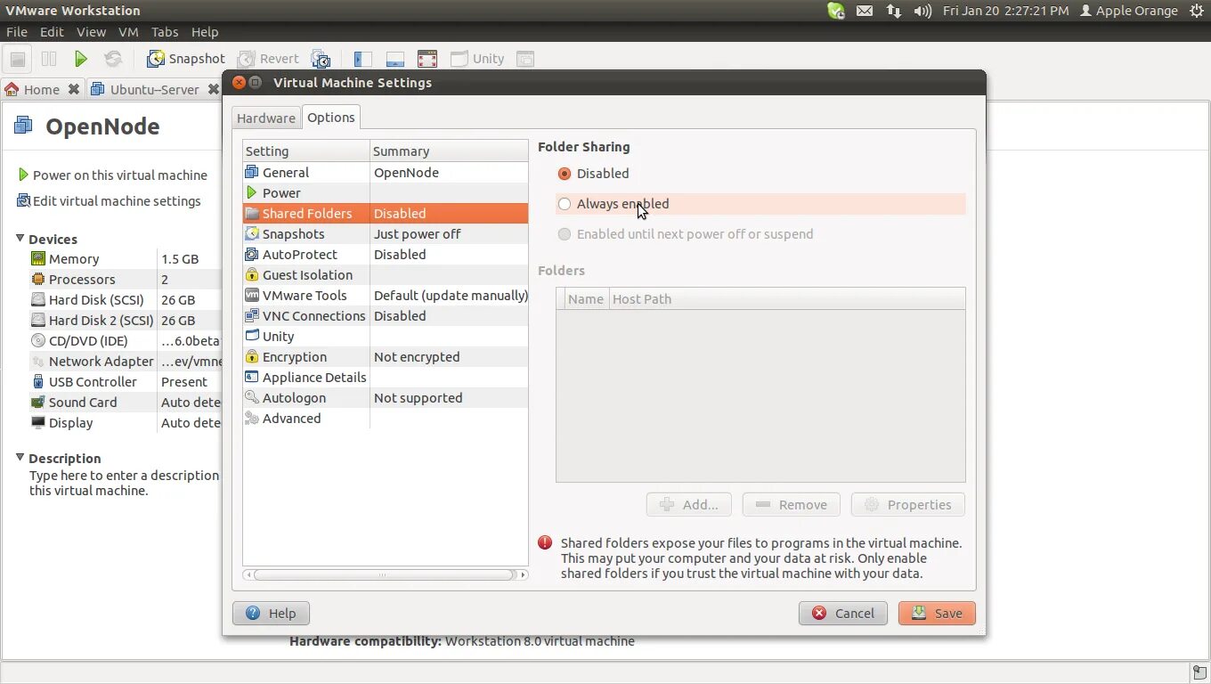The image size is (1211, 684).
Task: Toggle the sidebar view toolbar icon
Action: [362, 59]
